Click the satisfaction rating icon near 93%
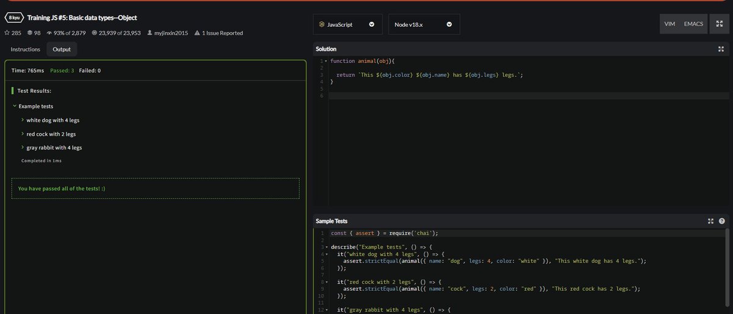Viewport: 733px width, 314px height. pos(49,33)
